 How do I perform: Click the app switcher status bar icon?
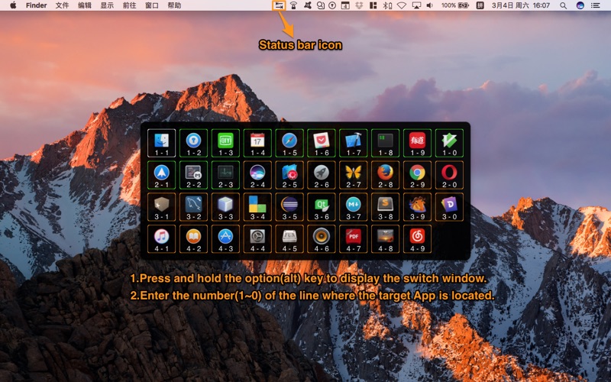279,5
